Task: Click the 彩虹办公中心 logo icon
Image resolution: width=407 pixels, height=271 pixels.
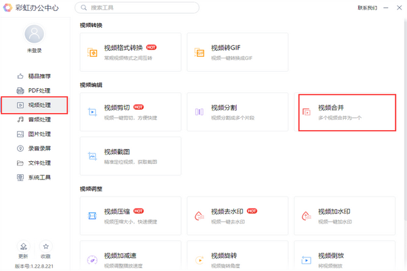Action: pyautogui.click(x=7, y=7)
